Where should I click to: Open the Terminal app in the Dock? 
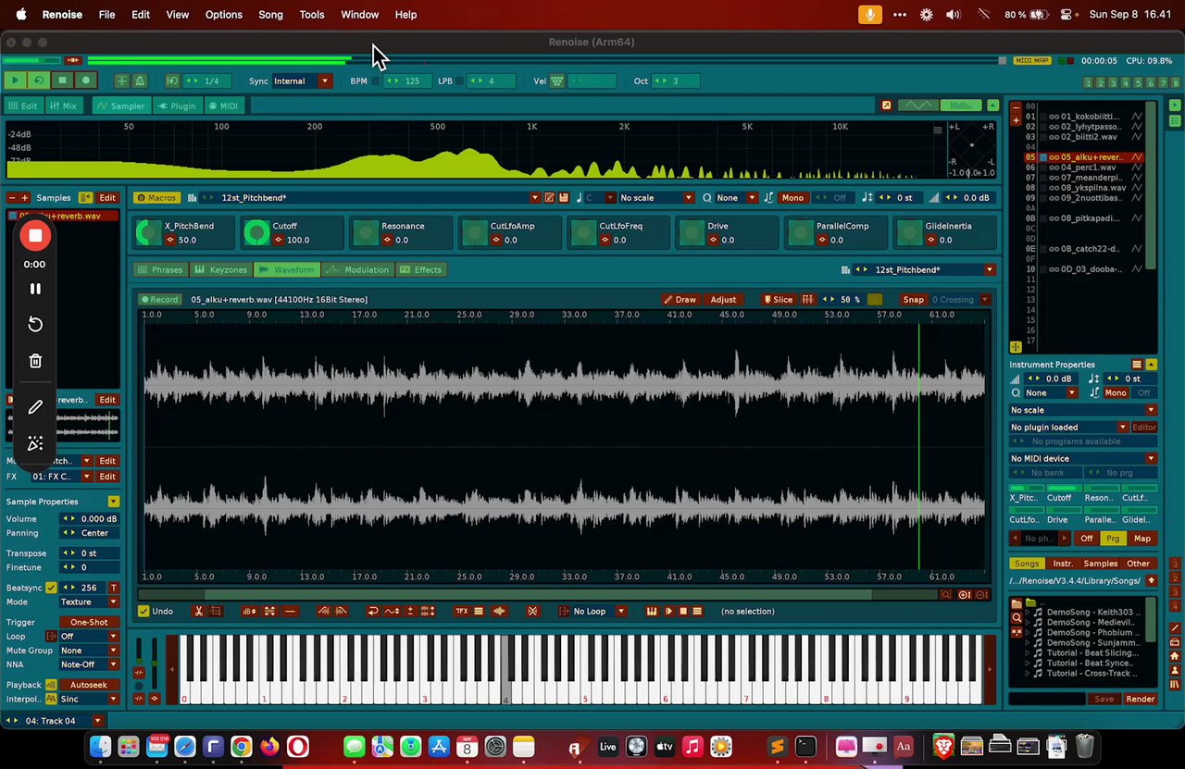point(805,746)
